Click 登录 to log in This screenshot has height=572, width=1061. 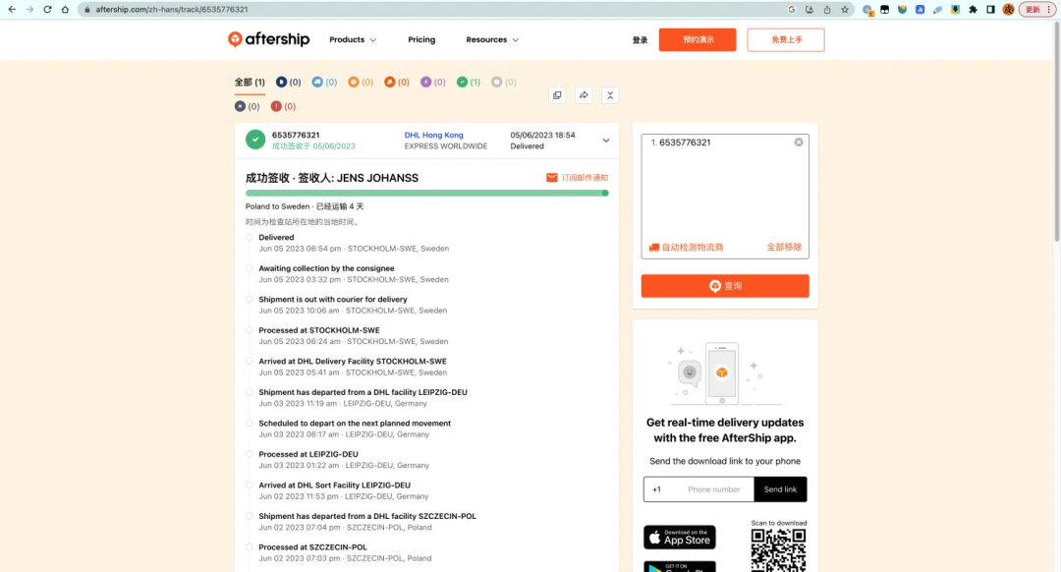(x=641, y=40)
